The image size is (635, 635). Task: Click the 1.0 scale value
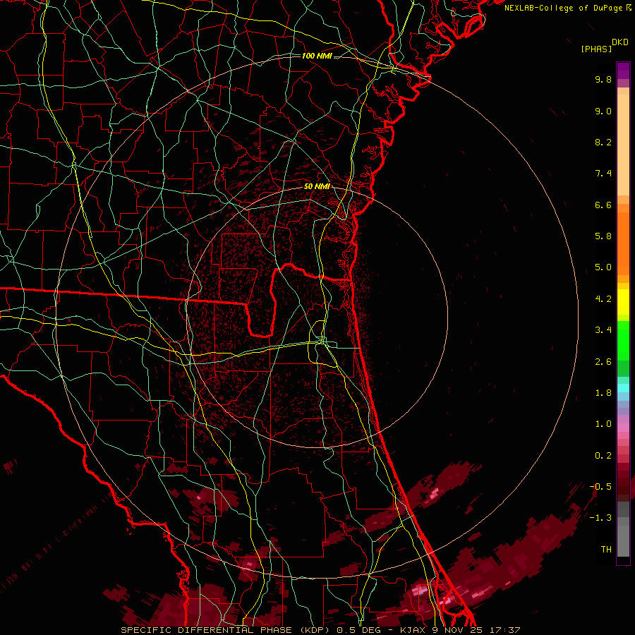click(603, 424)
